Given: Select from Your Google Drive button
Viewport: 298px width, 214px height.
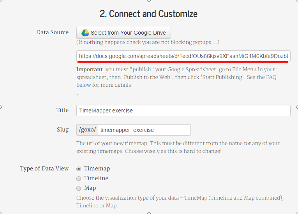Looking at the screenshot, I should pos(123,33).
